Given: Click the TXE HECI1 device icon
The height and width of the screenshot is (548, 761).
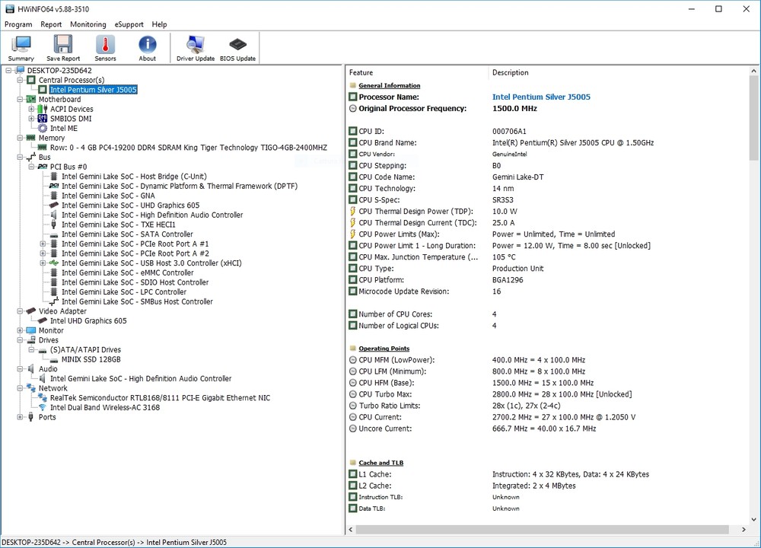Looking at the screenshot, I should coord(54,225).
